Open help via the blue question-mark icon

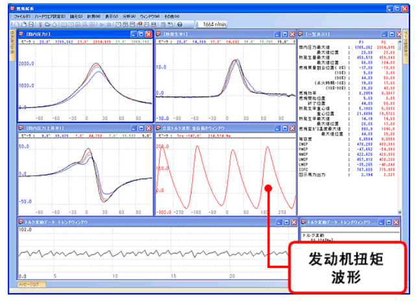click(180, 25)
